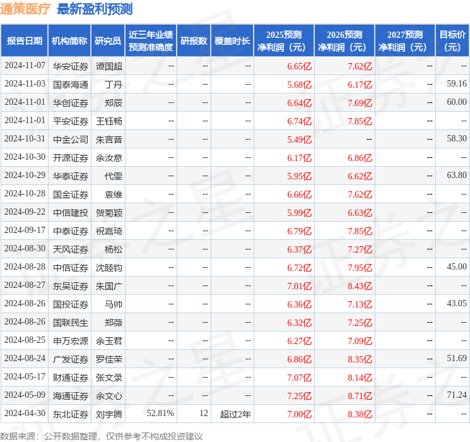Click the 广发证券 institution cell

(x=71, y=359)
